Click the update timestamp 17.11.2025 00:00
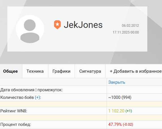The width and height of the screenshot is (162, 129). point(126,32)
